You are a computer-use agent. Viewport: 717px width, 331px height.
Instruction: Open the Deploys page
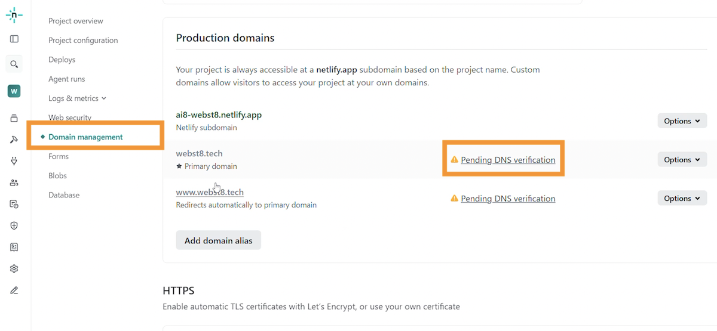(x=62, y=60)
